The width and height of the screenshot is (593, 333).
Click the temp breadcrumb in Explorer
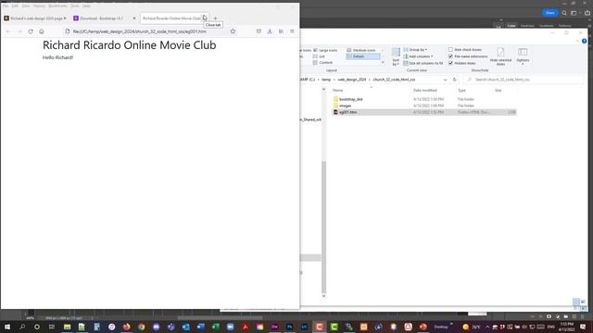point(326,80)
